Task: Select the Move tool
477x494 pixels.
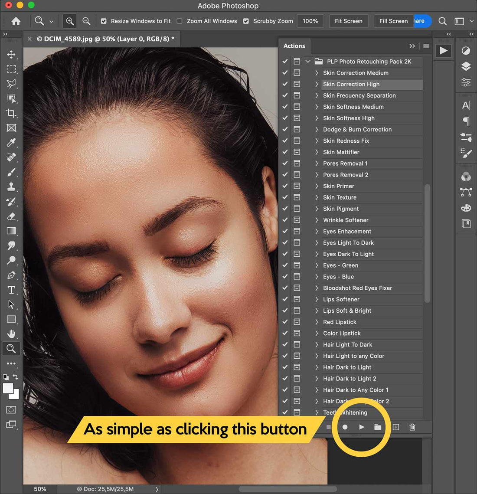Action: point(12,55)
